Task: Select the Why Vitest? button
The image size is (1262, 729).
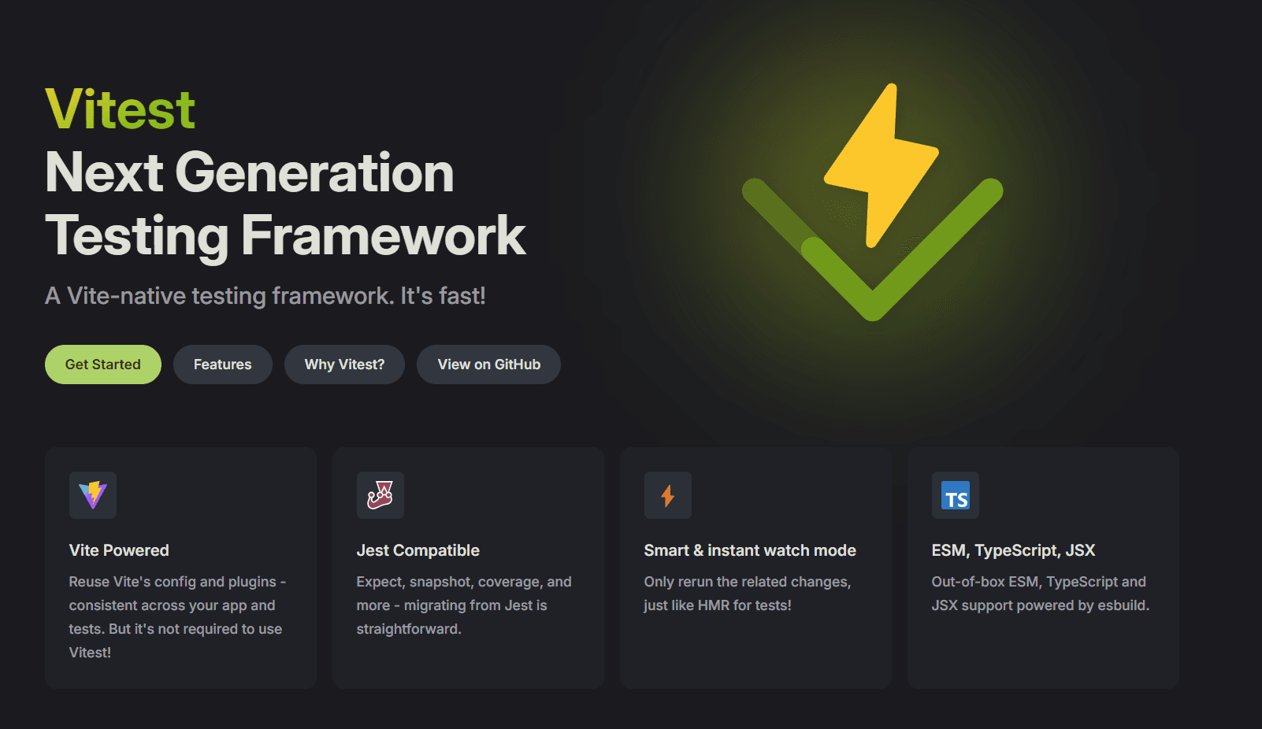Action: click(344, 364)
